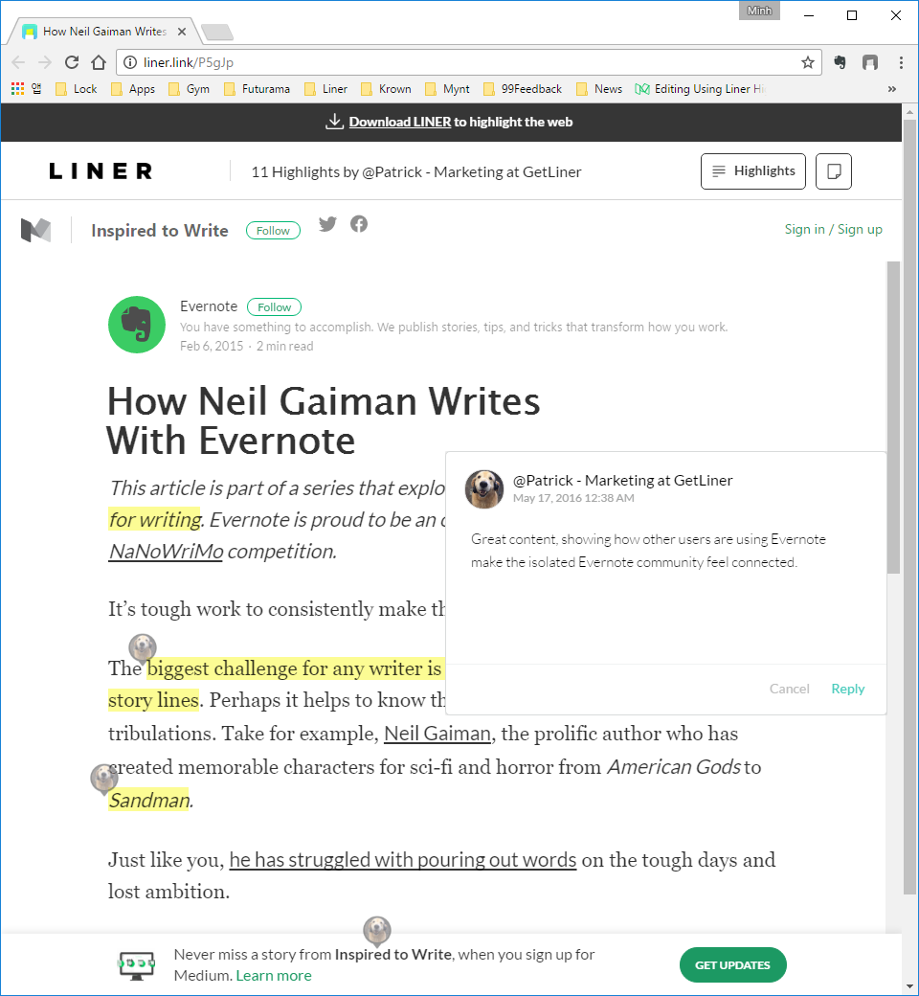Click the Minh profile button in title bar
The image size is (919, 996).
(759, 11)
